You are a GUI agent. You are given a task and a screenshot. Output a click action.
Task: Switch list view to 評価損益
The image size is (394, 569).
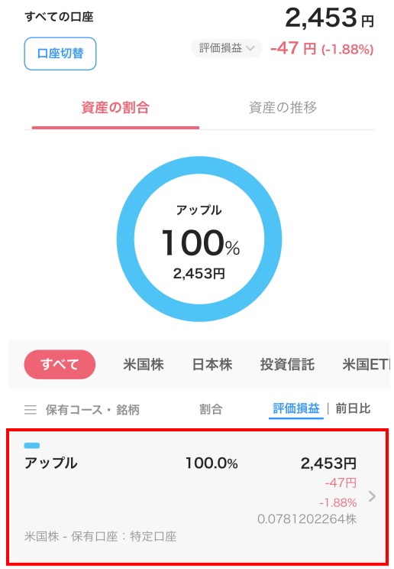[x=296, y=409]
